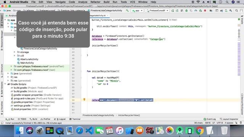Expand the storage folder node

click(x=14, y=52)
